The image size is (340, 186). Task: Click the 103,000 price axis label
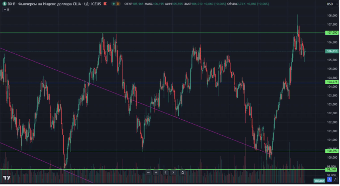pyautogui.click(x=332, y=104)
